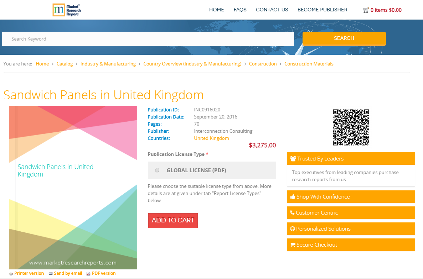Open the Printer version link

pos(29,273)
